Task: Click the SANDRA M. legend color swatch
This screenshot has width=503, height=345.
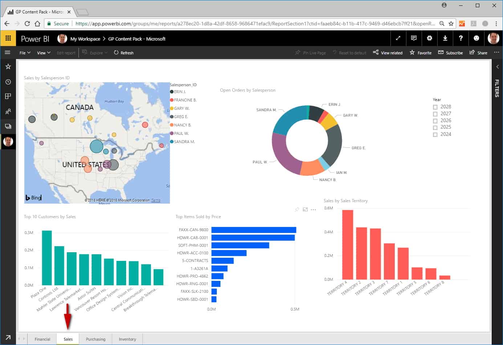Action: click(x=172, y=142)
